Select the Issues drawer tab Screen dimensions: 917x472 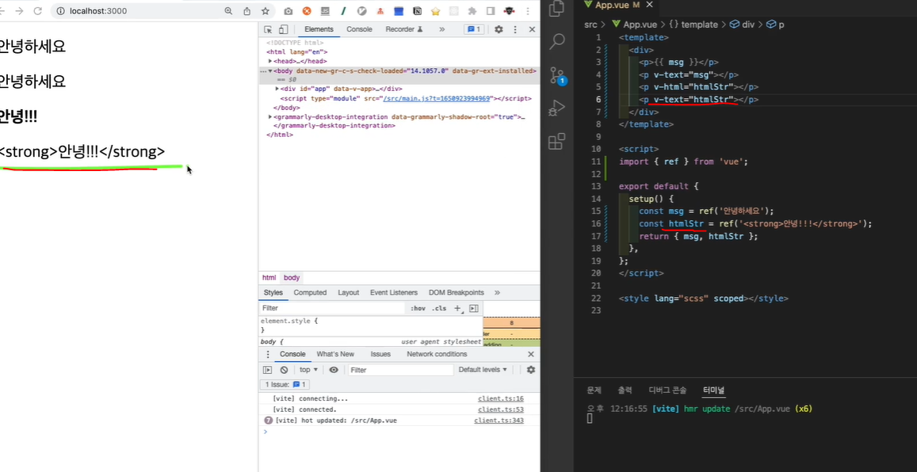point(380,354)
